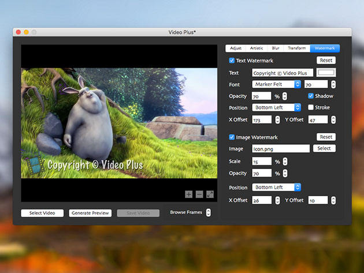Click the text X Offset field showing 173
364x273 pixels.
[262, 119]
